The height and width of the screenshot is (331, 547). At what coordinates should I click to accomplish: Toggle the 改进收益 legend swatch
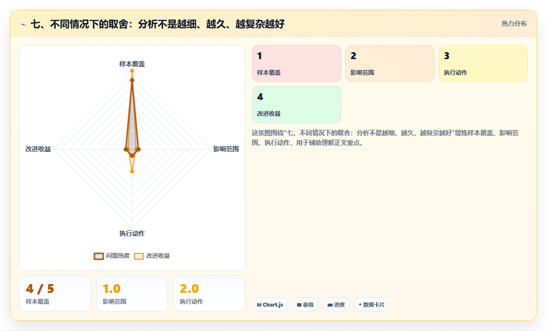[x=139, y=256]
